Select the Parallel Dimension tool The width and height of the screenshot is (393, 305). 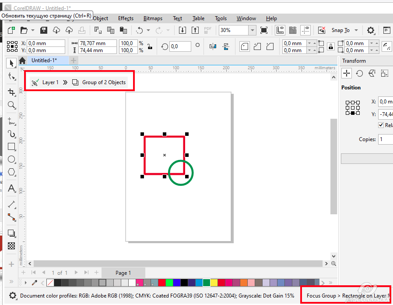[11, 205]
